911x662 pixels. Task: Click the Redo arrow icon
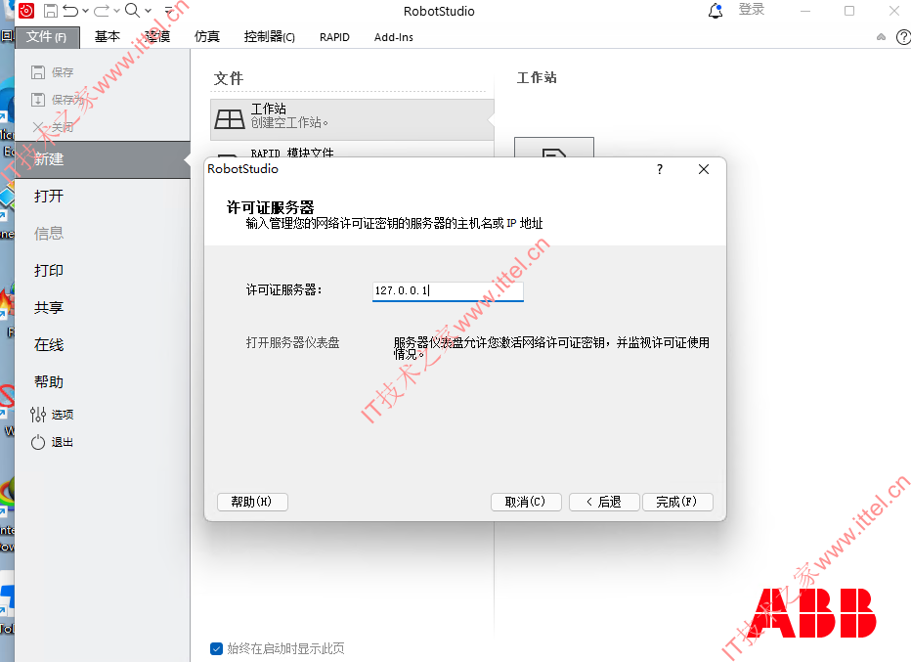(102, 11)
